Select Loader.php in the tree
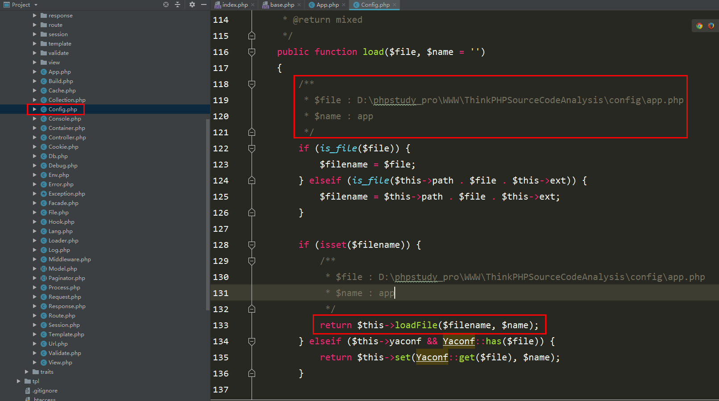Viewport: 719px width, 401px height. point(63,241)
